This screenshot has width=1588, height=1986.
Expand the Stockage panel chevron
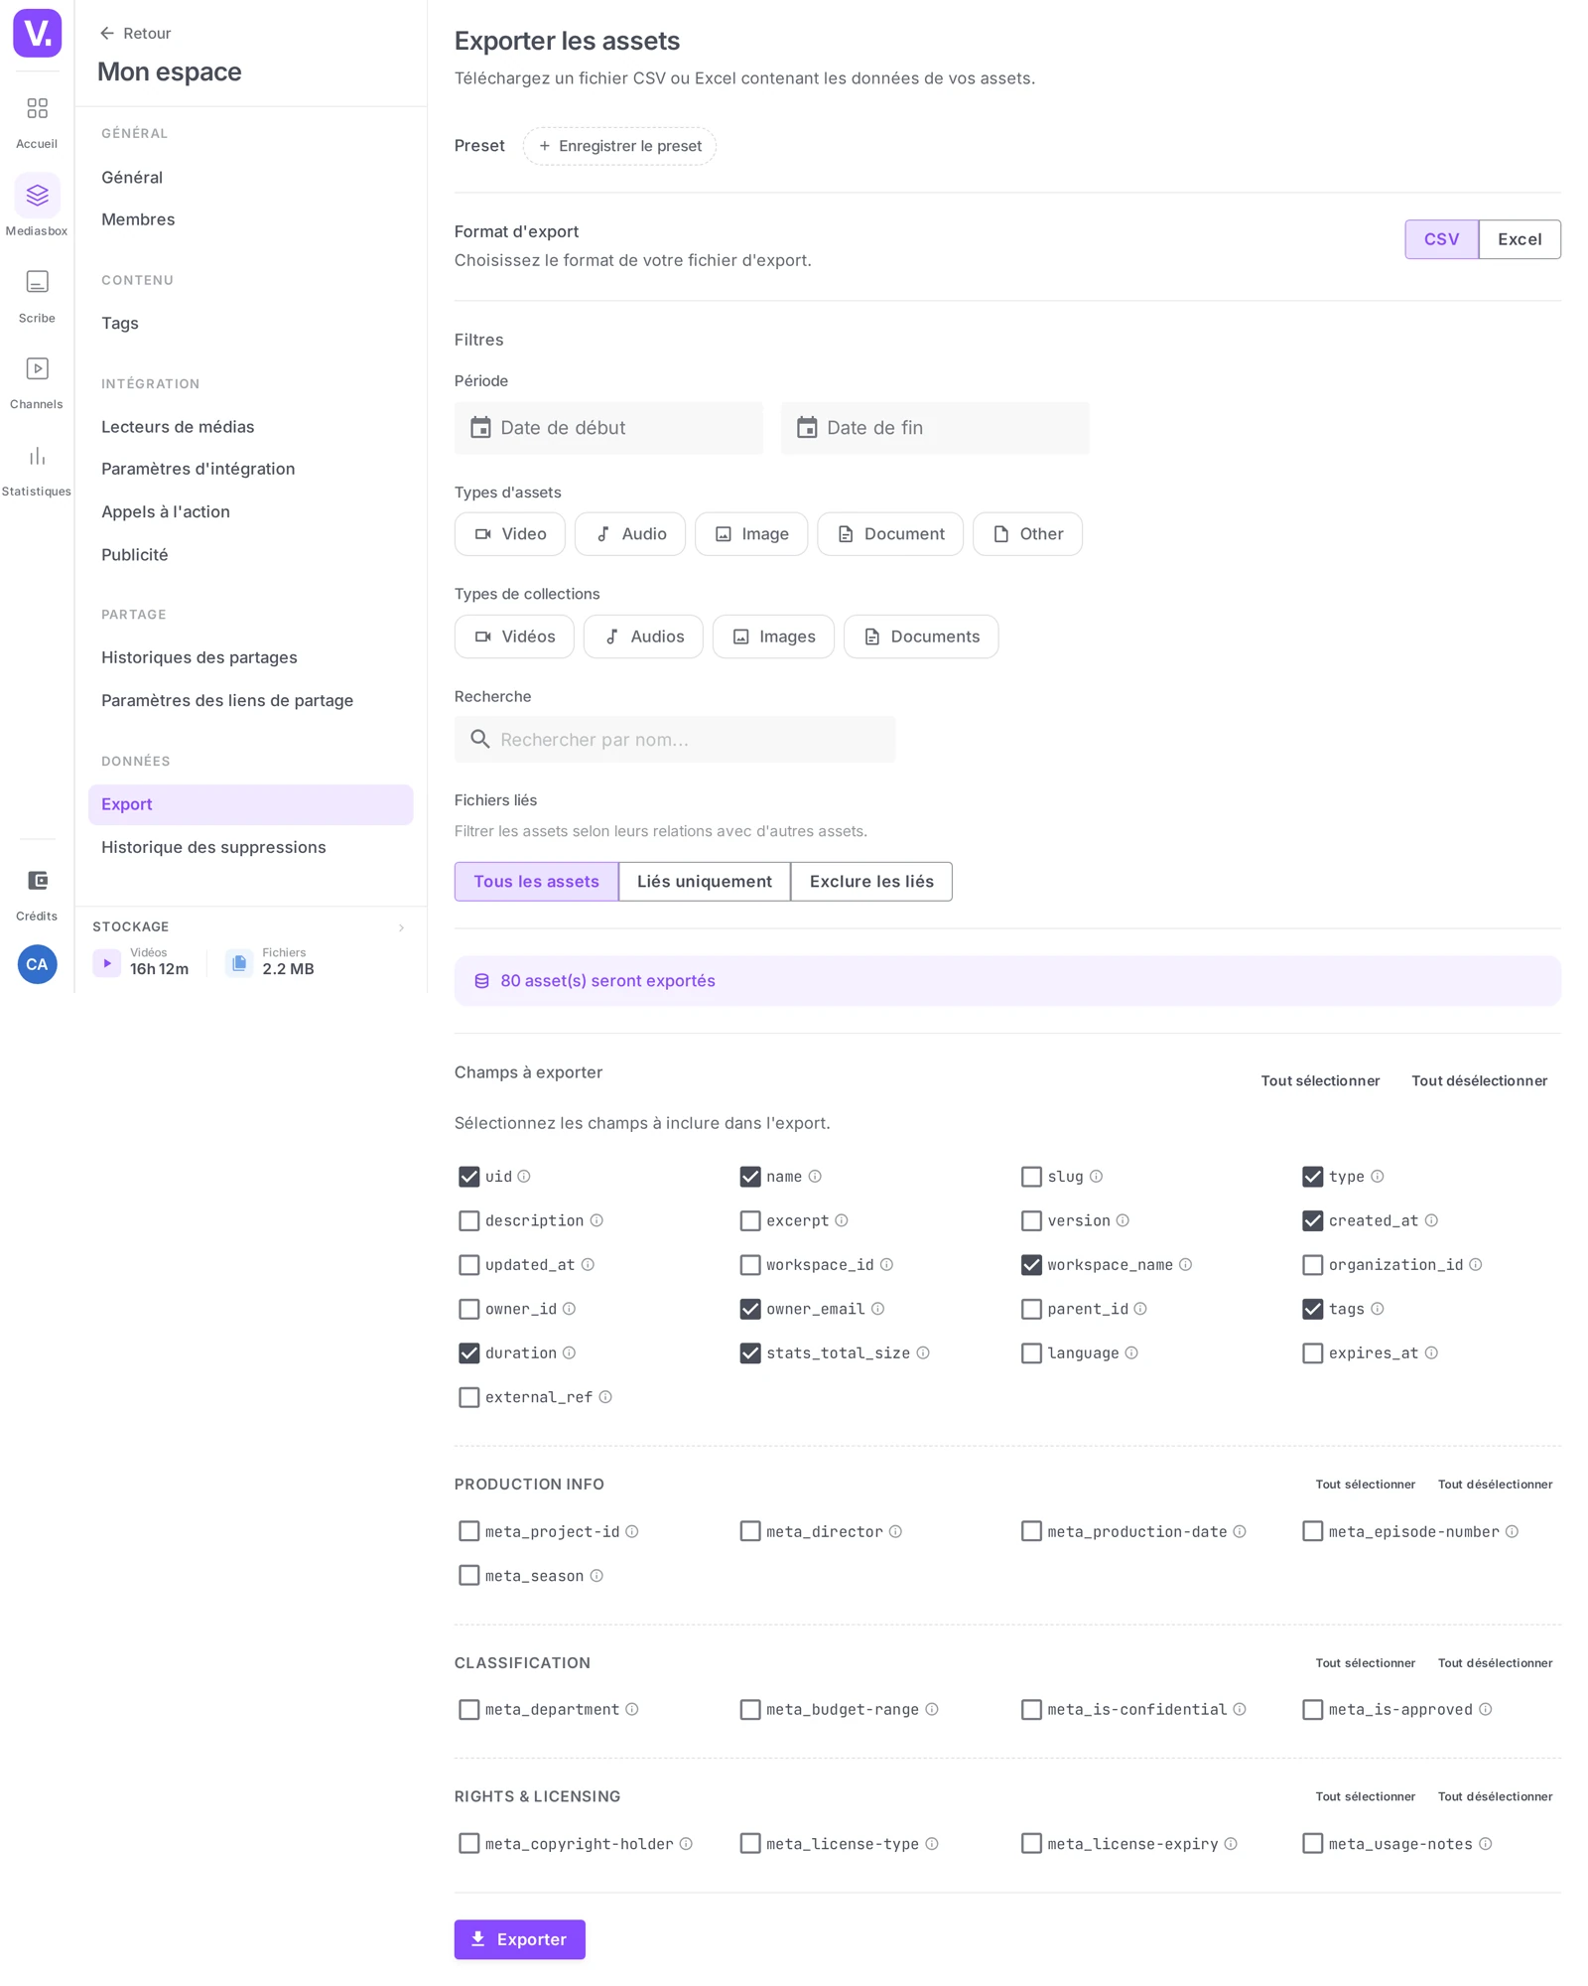[401, 927]
